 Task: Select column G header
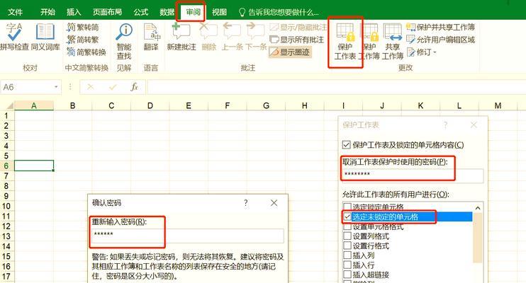(x=266, y=105)
